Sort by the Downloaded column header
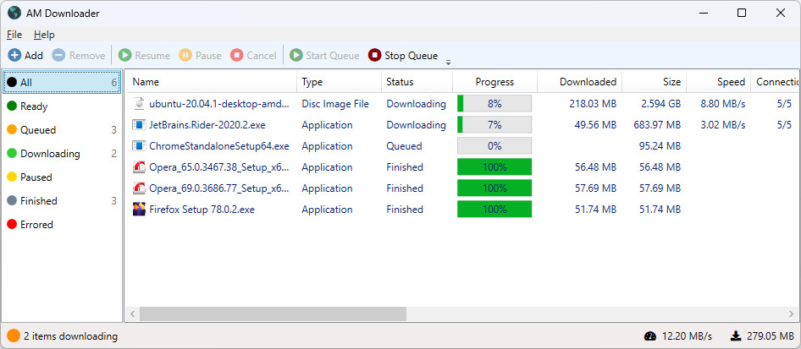This screenshot has height=349, width=801. pyautogui.click(x=579, y=81)
